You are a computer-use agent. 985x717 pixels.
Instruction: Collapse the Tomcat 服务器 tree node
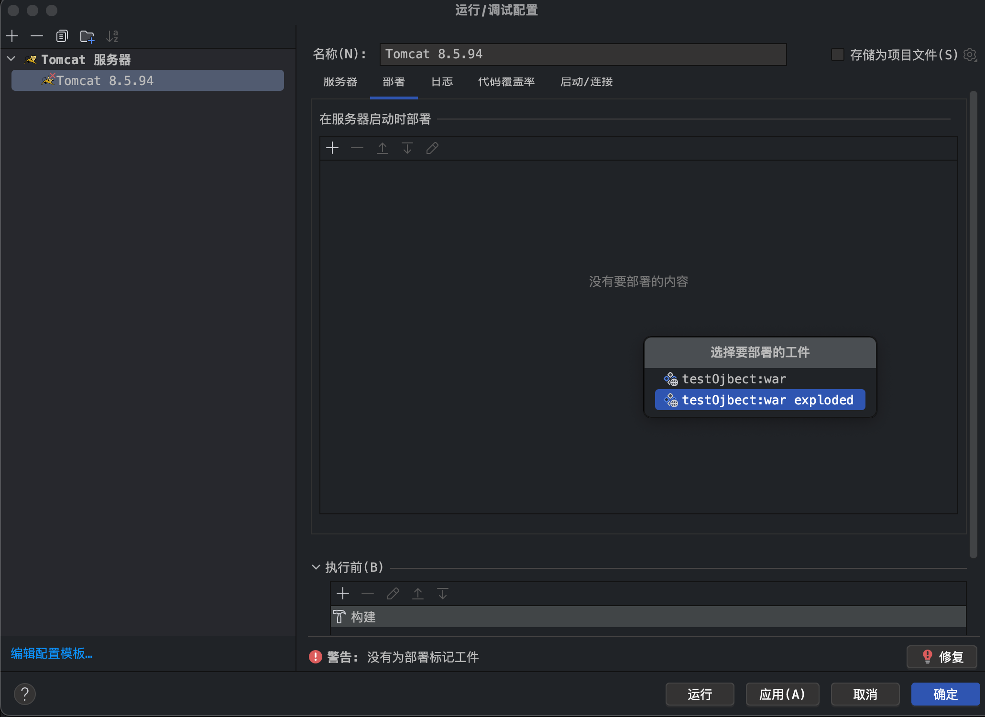tap(11, 59)
